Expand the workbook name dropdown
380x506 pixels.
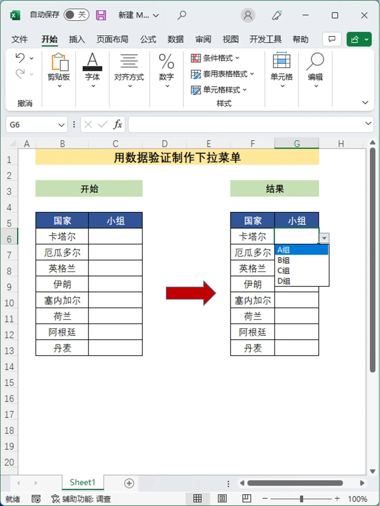[x=156, y=15]
